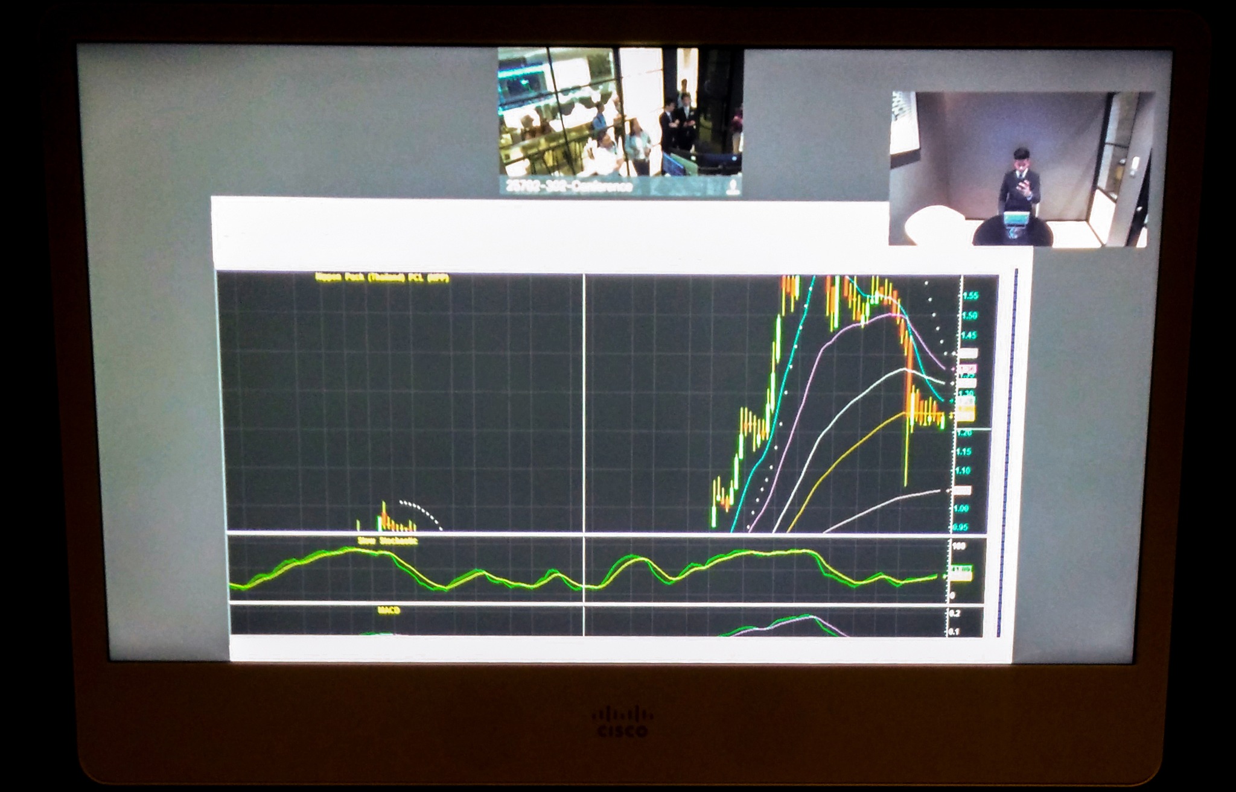Viewport: 1236px width, 792px height.
Task: Click the 1.00 price axis label
Action: point(961,508)
